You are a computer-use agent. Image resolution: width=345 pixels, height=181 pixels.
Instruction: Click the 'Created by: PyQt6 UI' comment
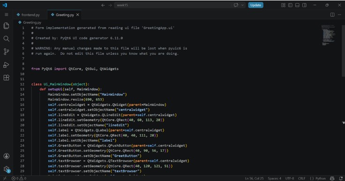77,38
